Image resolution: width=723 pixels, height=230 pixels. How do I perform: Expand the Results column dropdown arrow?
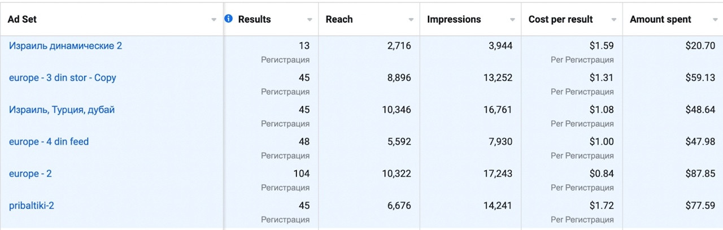(x=310, y=20)
